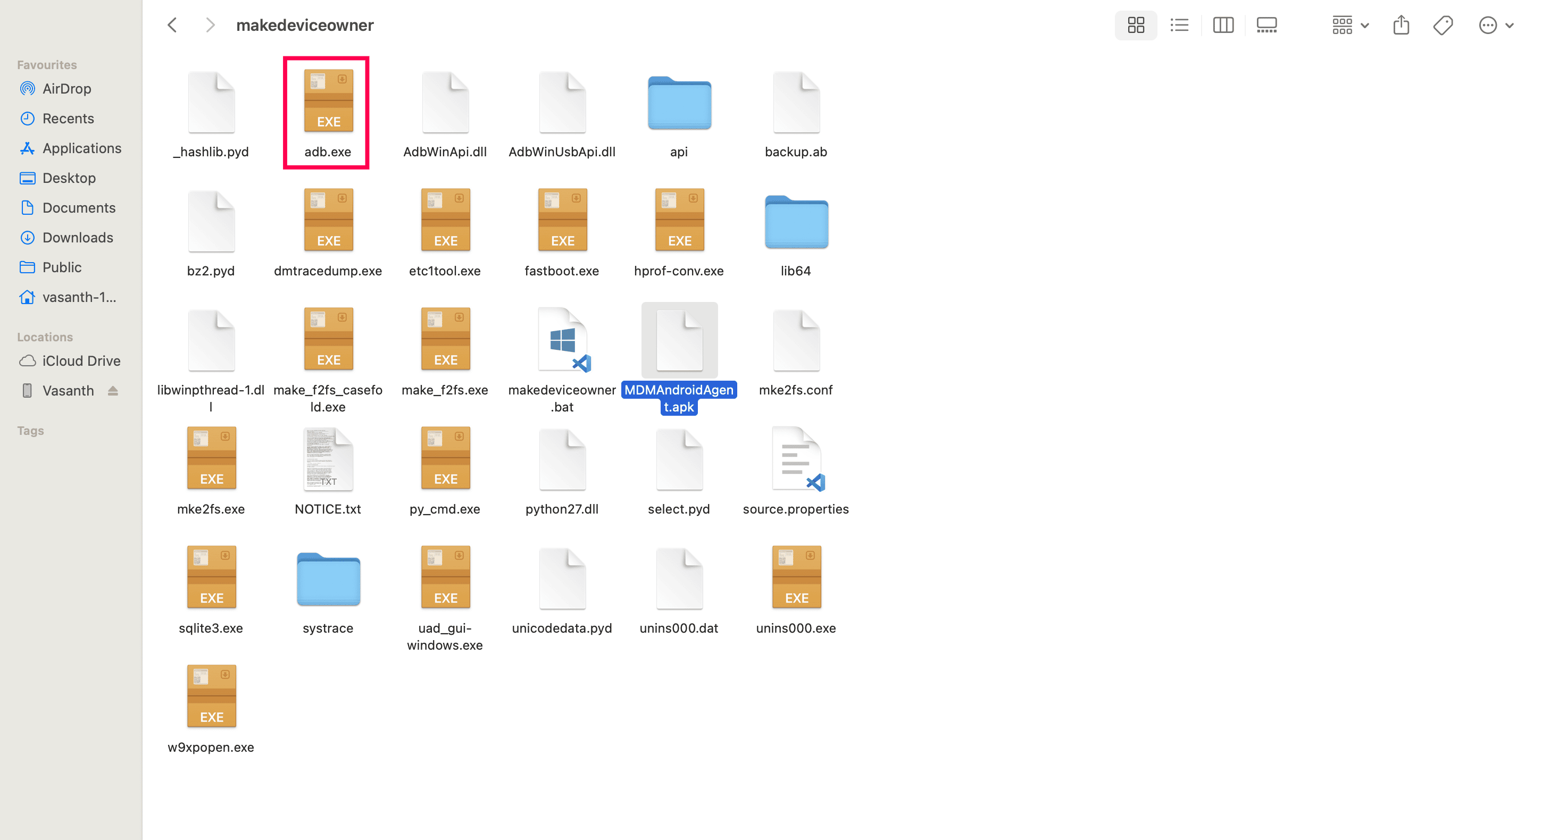Select iCloud Drive location
Screen dimensions: 1550x840
pyautogui.click(x=81, y=361)
